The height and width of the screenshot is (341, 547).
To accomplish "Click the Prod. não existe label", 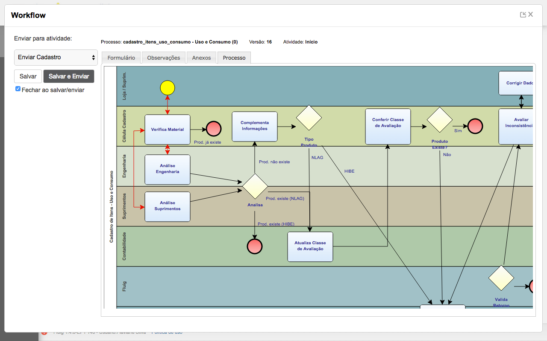I will [274, 162].
